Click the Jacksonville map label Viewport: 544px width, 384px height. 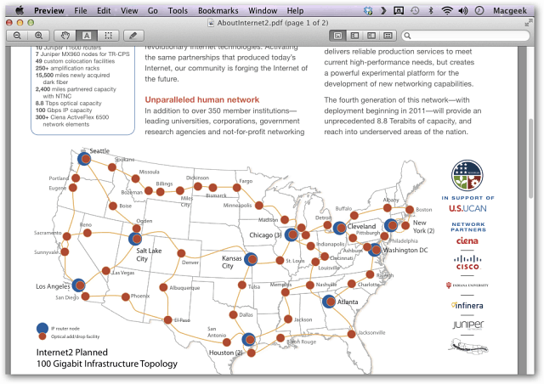371,332
